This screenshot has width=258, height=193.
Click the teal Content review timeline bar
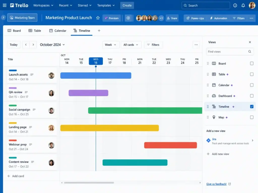(x=135, y=163)
